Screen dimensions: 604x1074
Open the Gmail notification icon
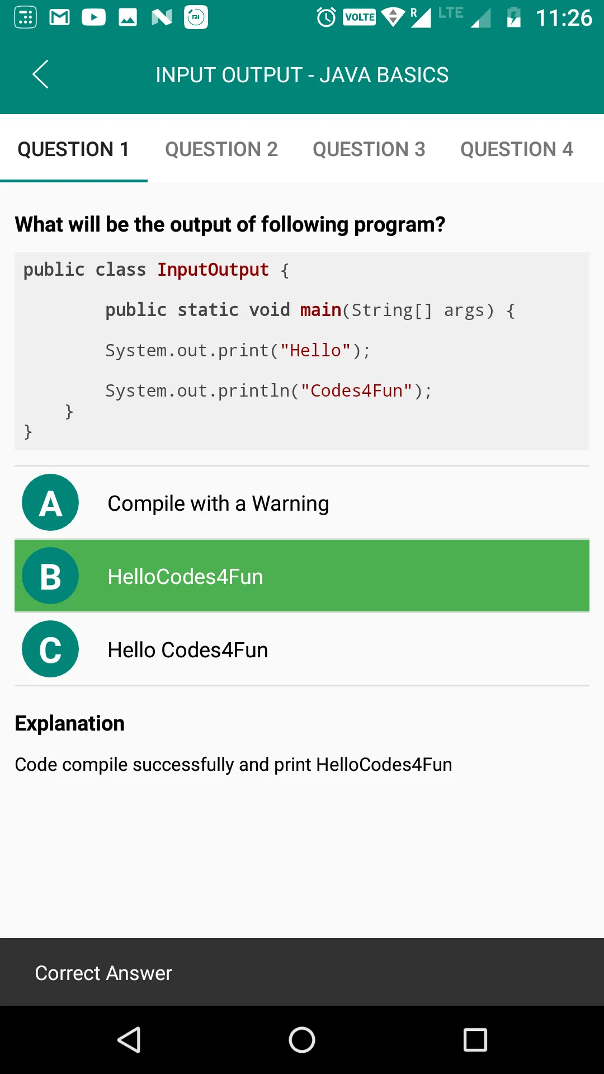click(x=60, y=17)
